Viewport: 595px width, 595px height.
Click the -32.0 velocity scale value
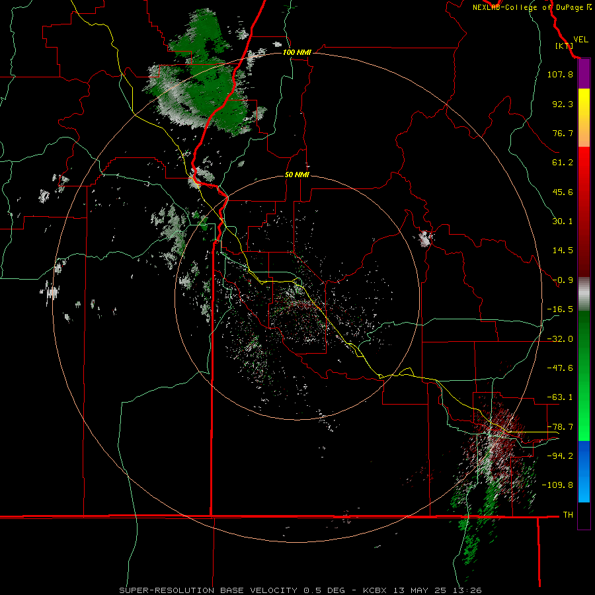click(560, 339)
